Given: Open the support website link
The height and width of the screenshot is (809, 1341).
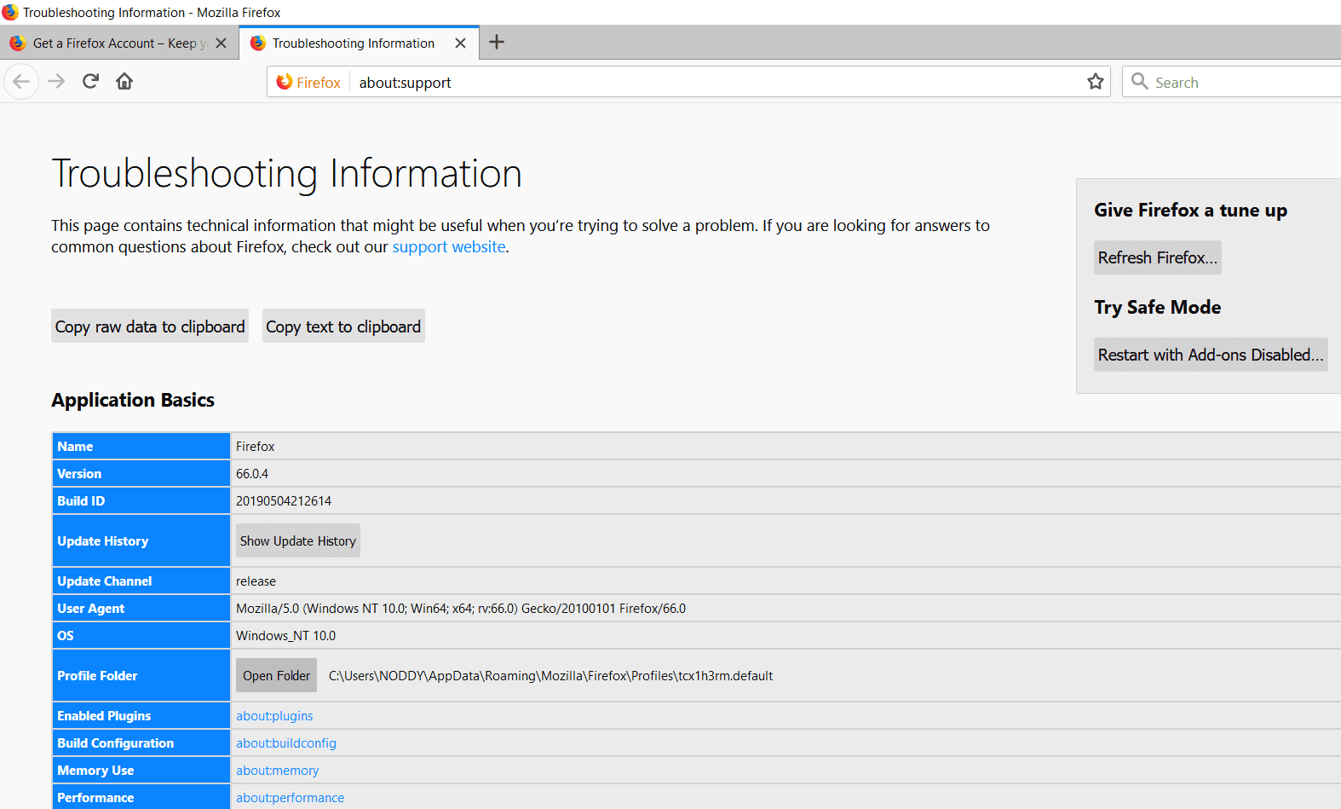Looking at the screenshot, I should click(x=448, y=247).
